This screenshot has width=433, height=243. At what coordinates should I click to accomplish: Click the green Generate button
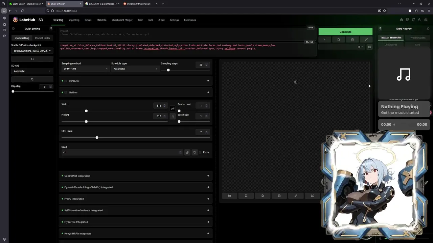(x=345, y=32)
